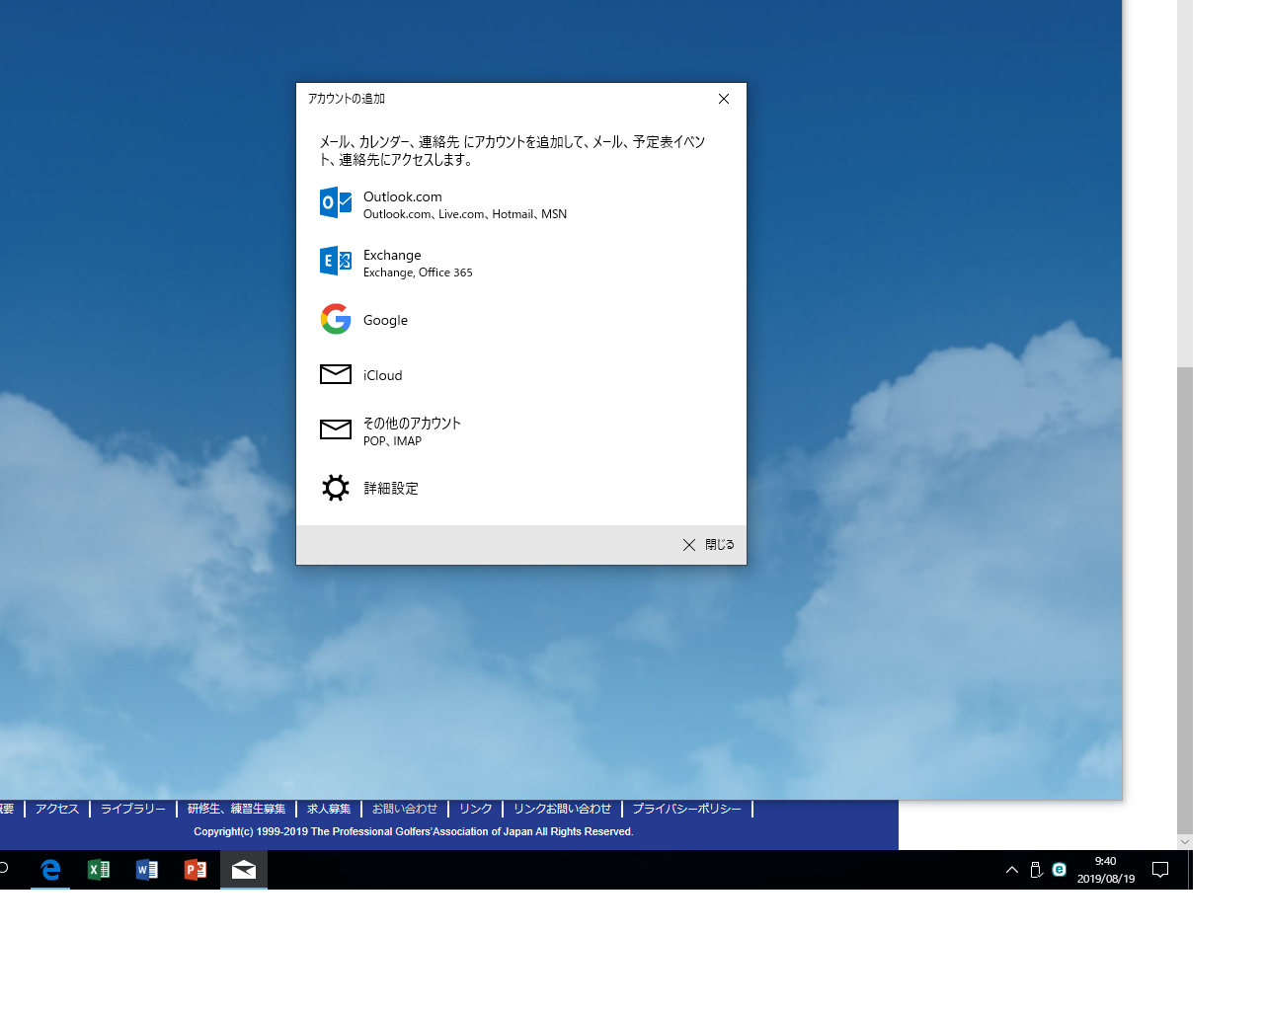The image size is (1264, 1011).
Task: Click the Exchange account title text
Action: 392,255
